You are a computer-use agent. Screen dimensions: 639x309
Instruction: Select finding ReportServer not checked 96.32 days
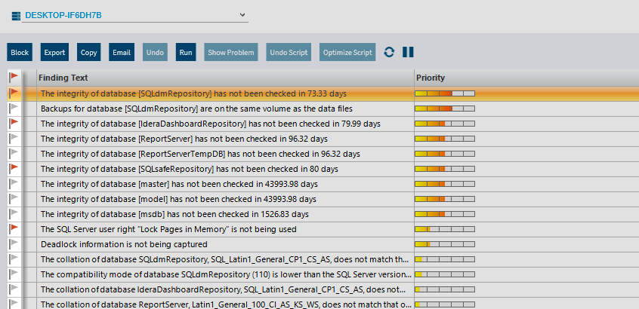pyautogui.click(x=184, y=139)
